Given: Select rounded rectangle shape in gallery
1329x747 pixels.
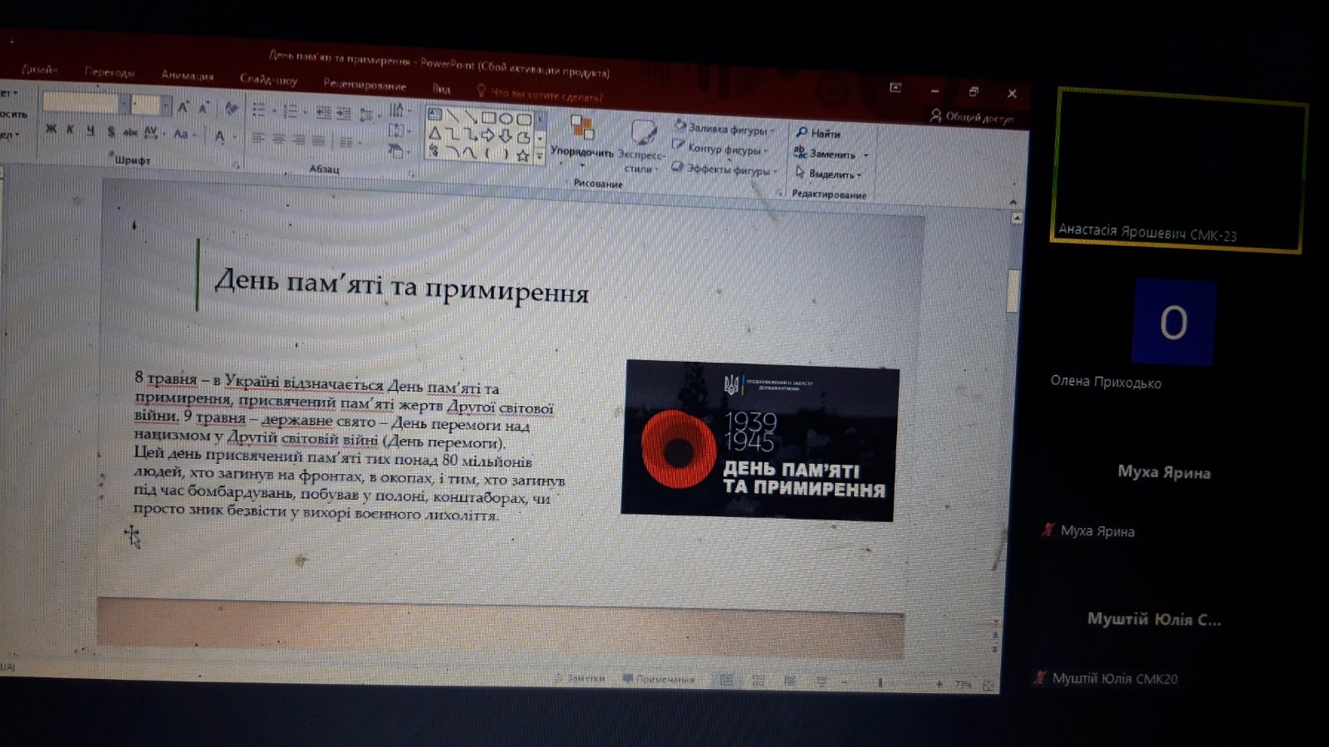Looking at the screenshot, I should tap(523, 120).
